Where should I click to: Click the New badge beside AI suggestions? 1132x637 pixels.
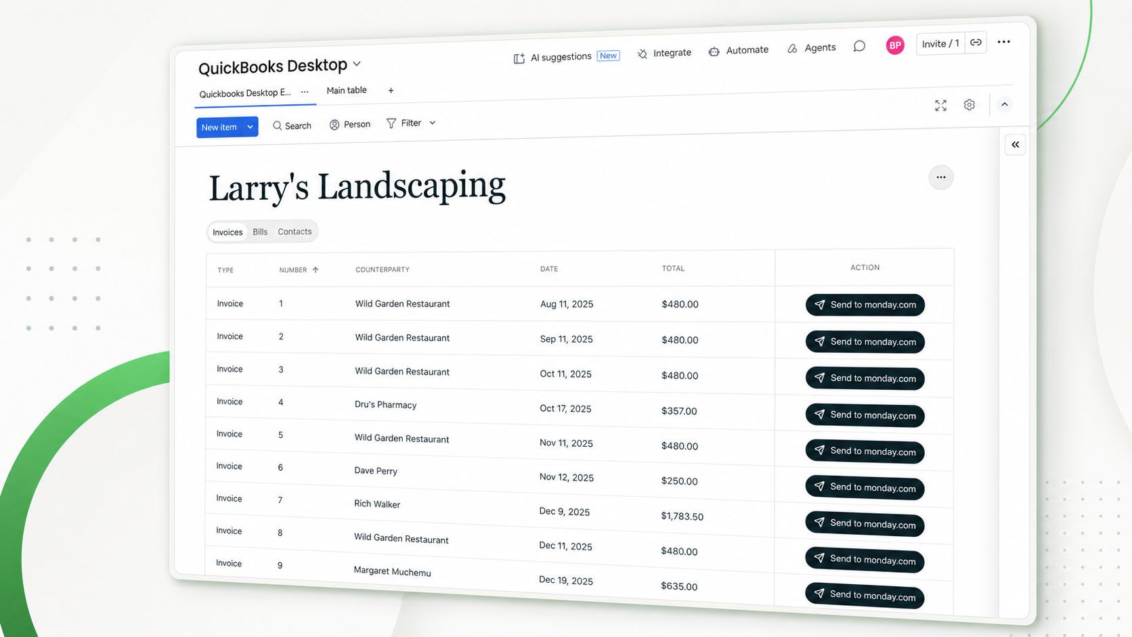[x=608, y=56]
